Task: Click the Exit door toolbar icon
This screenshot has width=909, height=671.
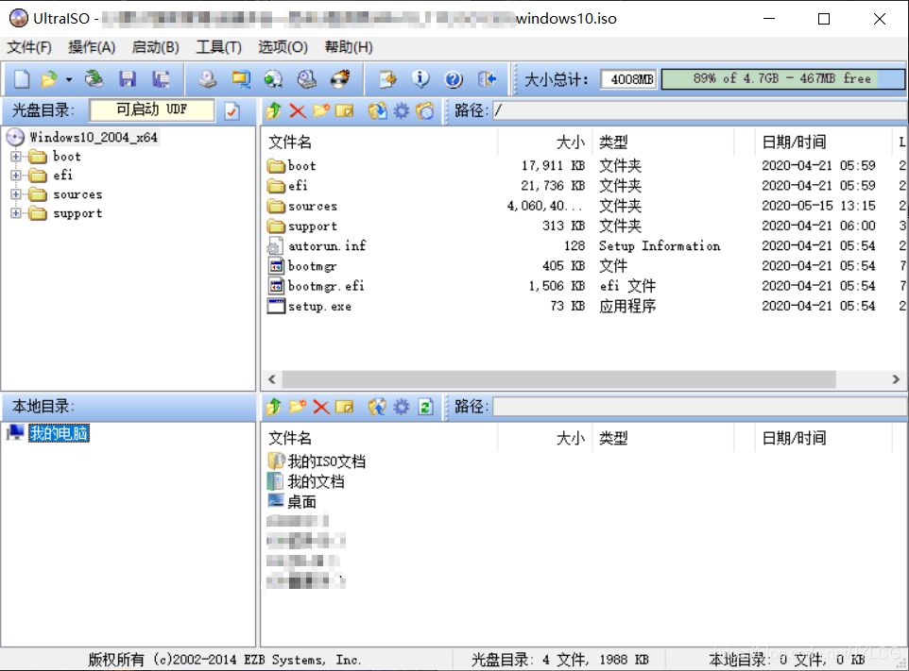Action: tap(487, 78)
